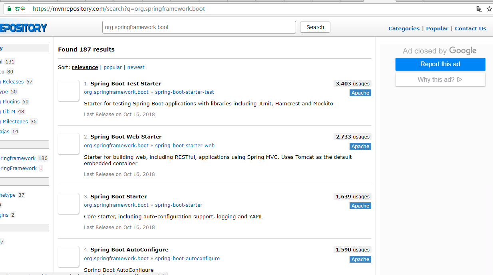Open 2,733 usages of Web Starter
This screenshot has height=275, width=493.
pyautogui.click(x=352, y=137)
